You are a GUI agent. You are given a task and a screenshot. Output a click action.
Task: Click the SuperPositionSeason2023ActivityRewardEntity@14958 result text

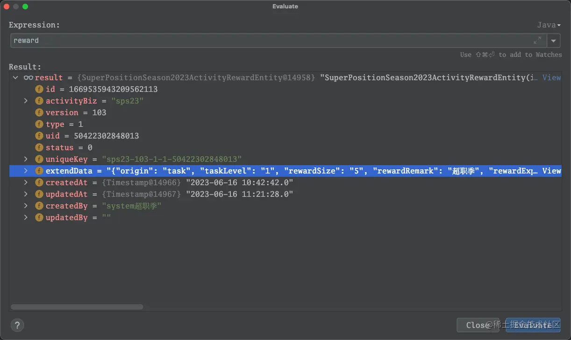coord(197,77)
